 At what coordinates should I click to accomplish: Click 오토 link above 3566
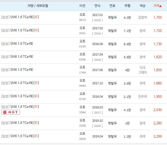point(82,107)
